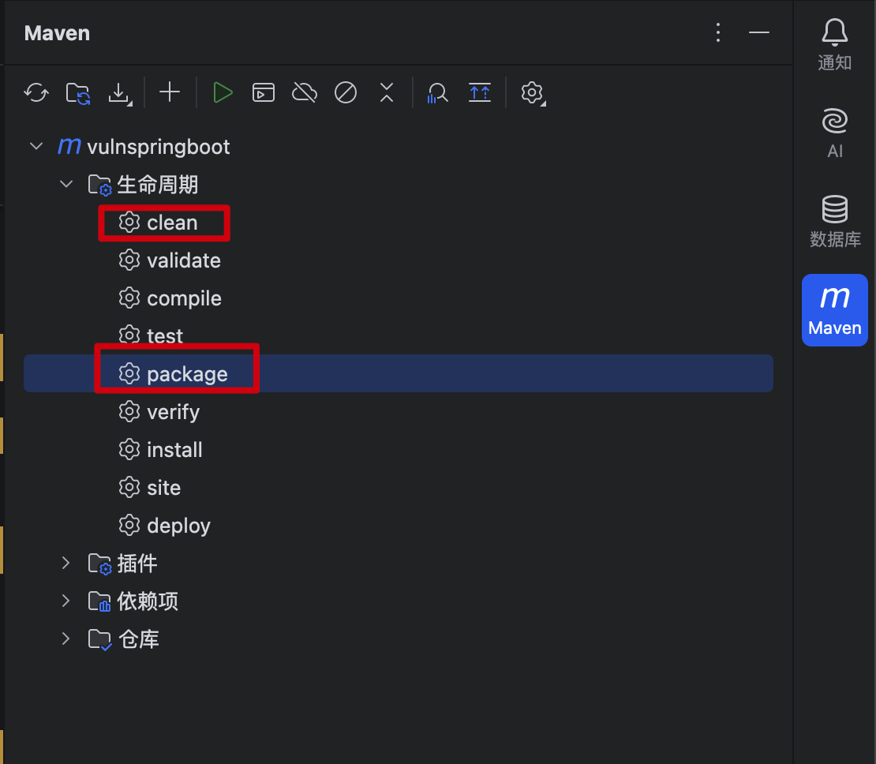Reload all Maven projects
This screenshot has width=876, height=764.
[36, 93]
